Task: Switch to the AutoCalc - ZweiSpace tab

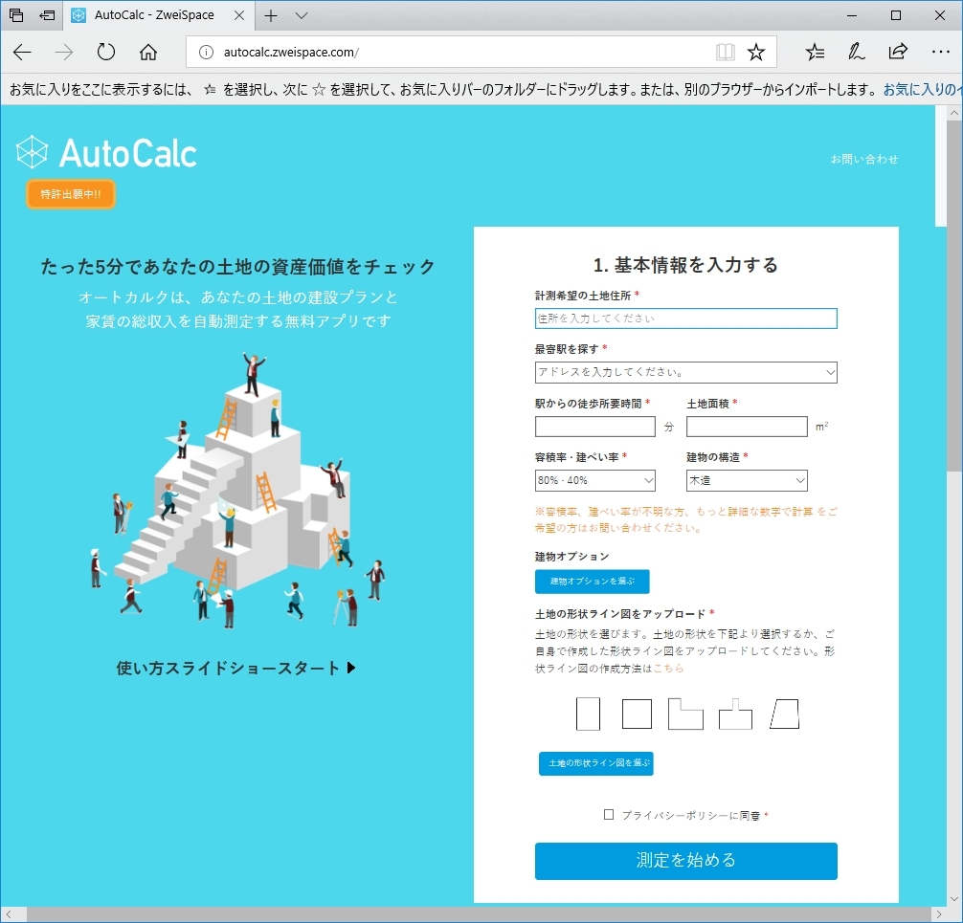Action: coord(153,15)
